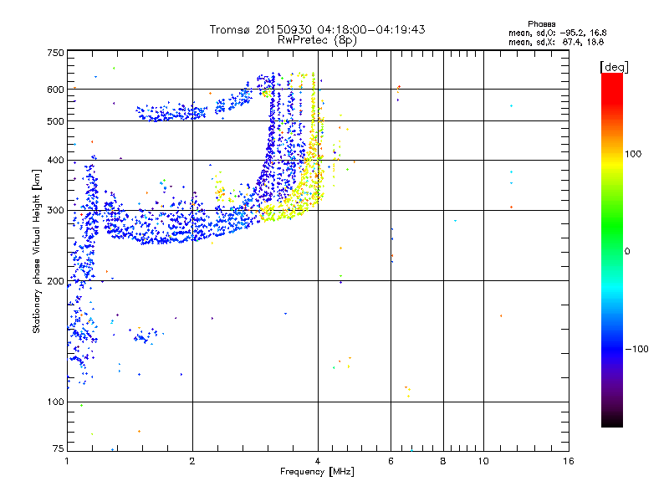Click the "Frequency [MHz]" x-axis label
This screenshot has width=669, height=502.
click(x=317, y=472)
